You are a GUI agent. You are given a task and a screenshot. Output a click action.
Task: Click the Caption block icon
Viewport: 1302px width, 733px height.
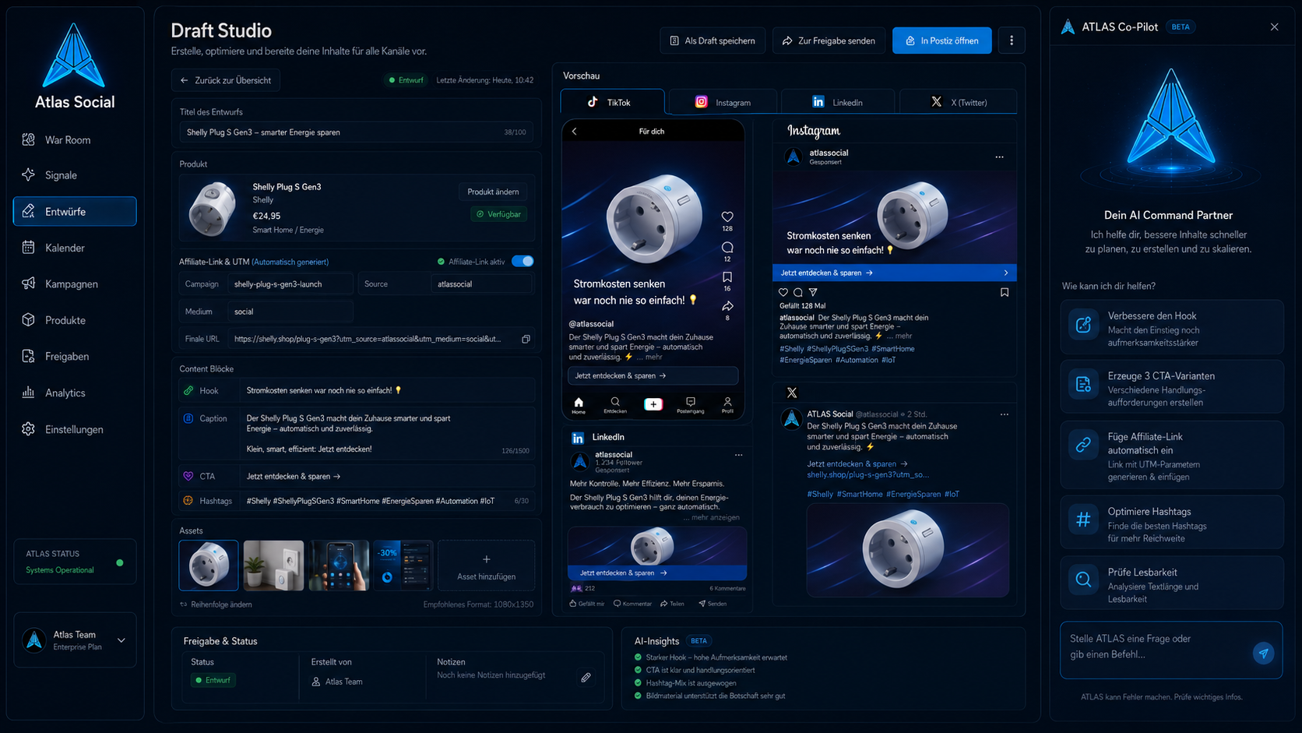pyautogui.click(x=188, y=418)
